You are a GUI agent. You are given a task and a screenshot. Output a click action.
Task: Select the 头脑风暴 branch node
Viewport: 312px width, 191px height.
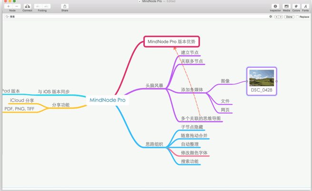click(154, 86)
